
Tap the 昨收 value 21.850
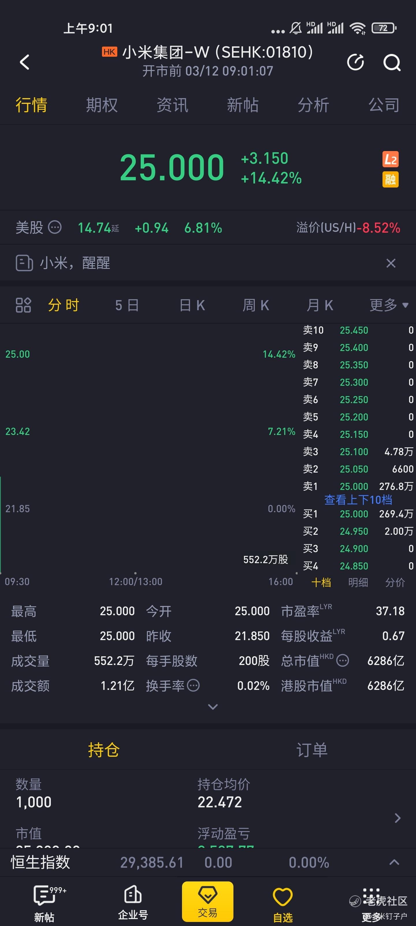[252, 636]
